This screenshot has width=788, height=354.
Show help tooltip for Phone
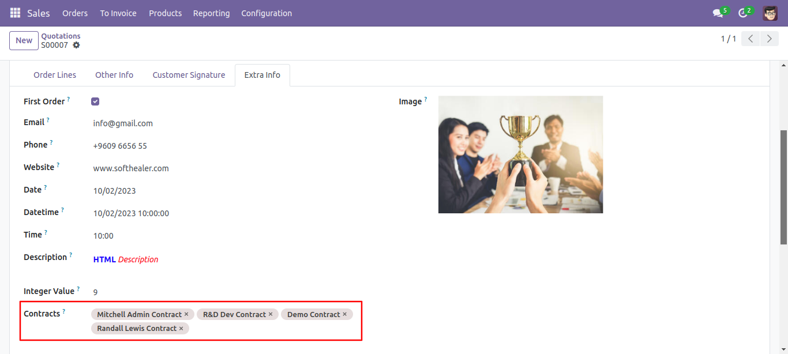click(x=51, y=142)
